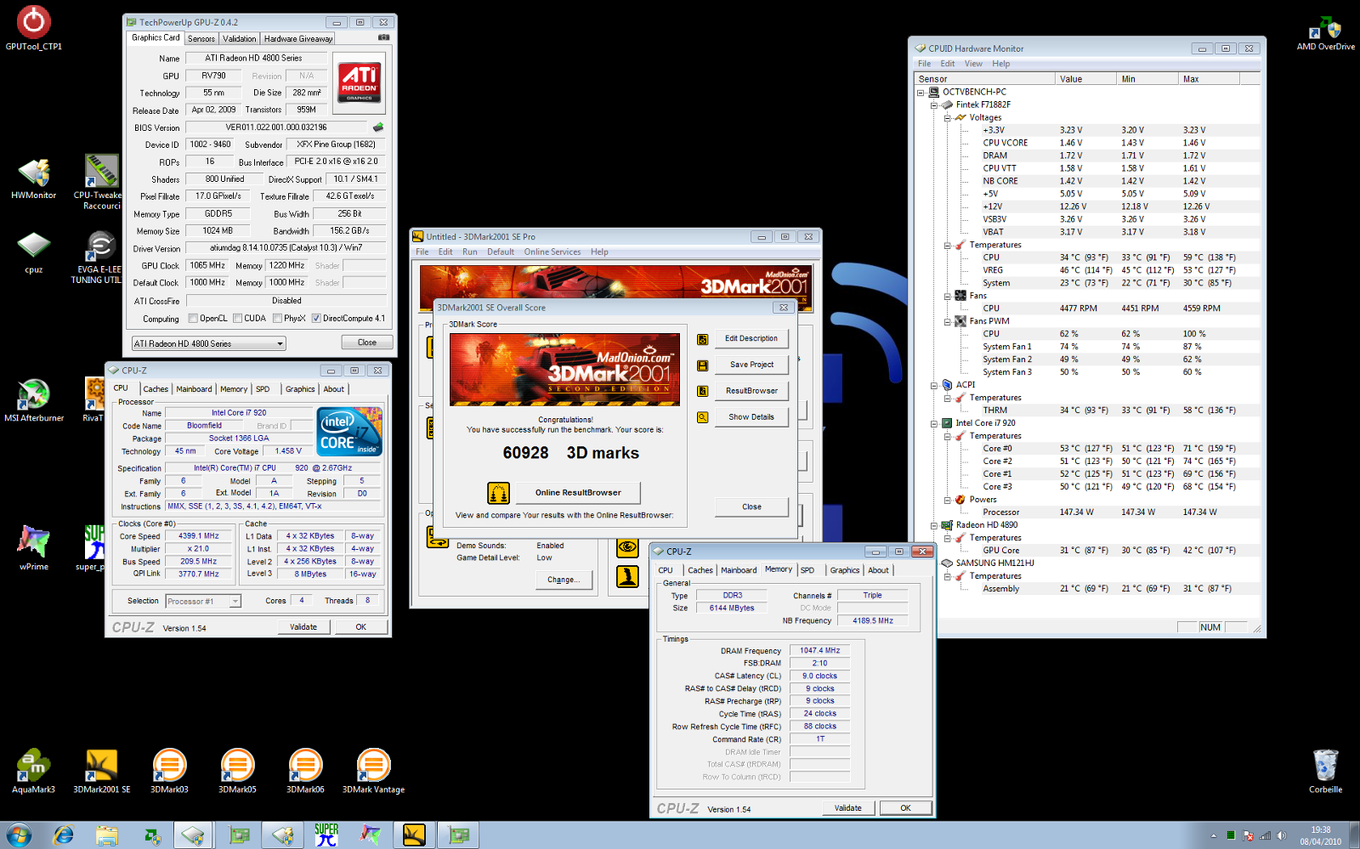
Task: Click the Online ResultBrowser button
Action: point(578,493)
